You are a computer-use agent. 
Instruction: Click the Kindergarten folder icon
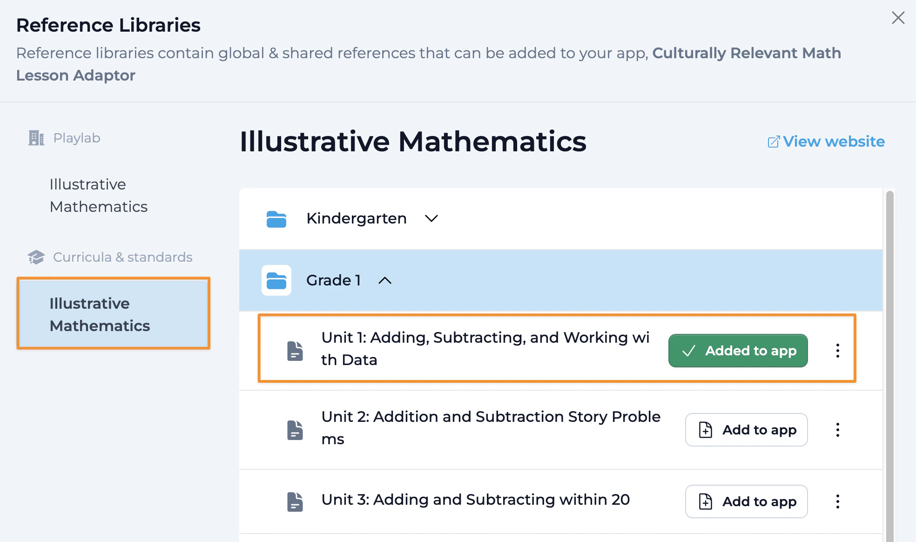(x=276, y=219)
